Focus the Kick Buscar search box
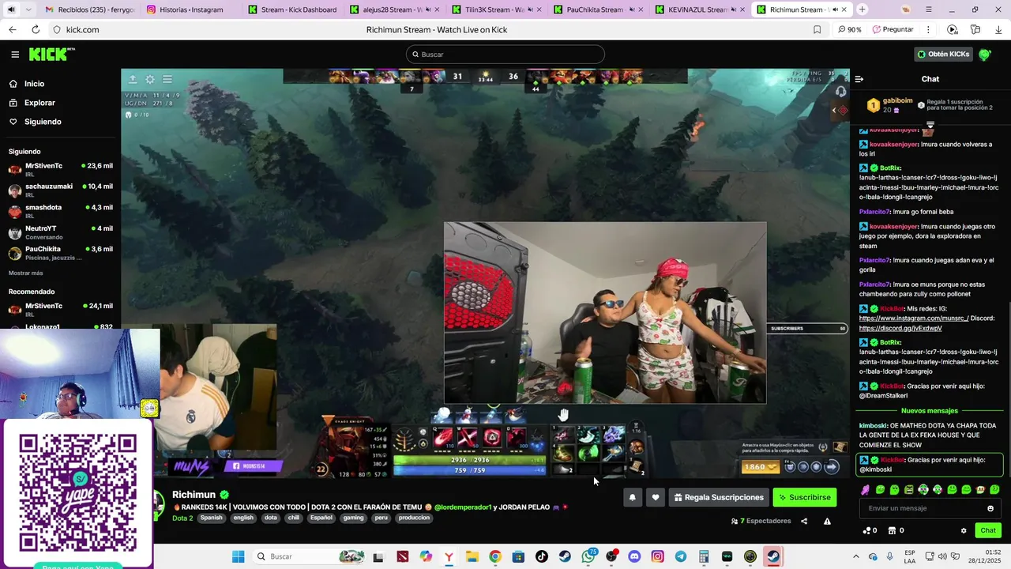 (x=505, y=55)
